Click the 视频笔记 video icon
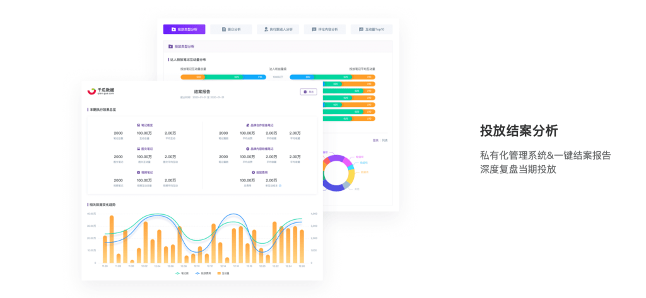The width and height of the screenshot is (646, 298). [138, 172]
